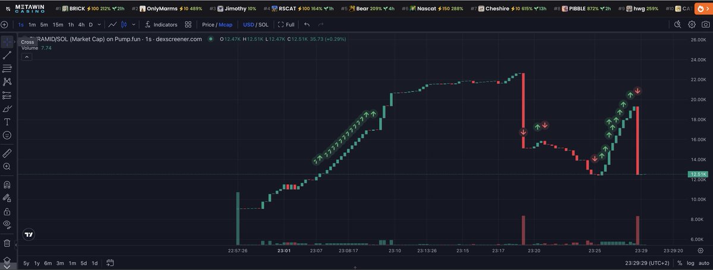Image resolution: width=713 pixels, height=270 pixels.
Task: Toggle log scale
Action: coord(690,263)
